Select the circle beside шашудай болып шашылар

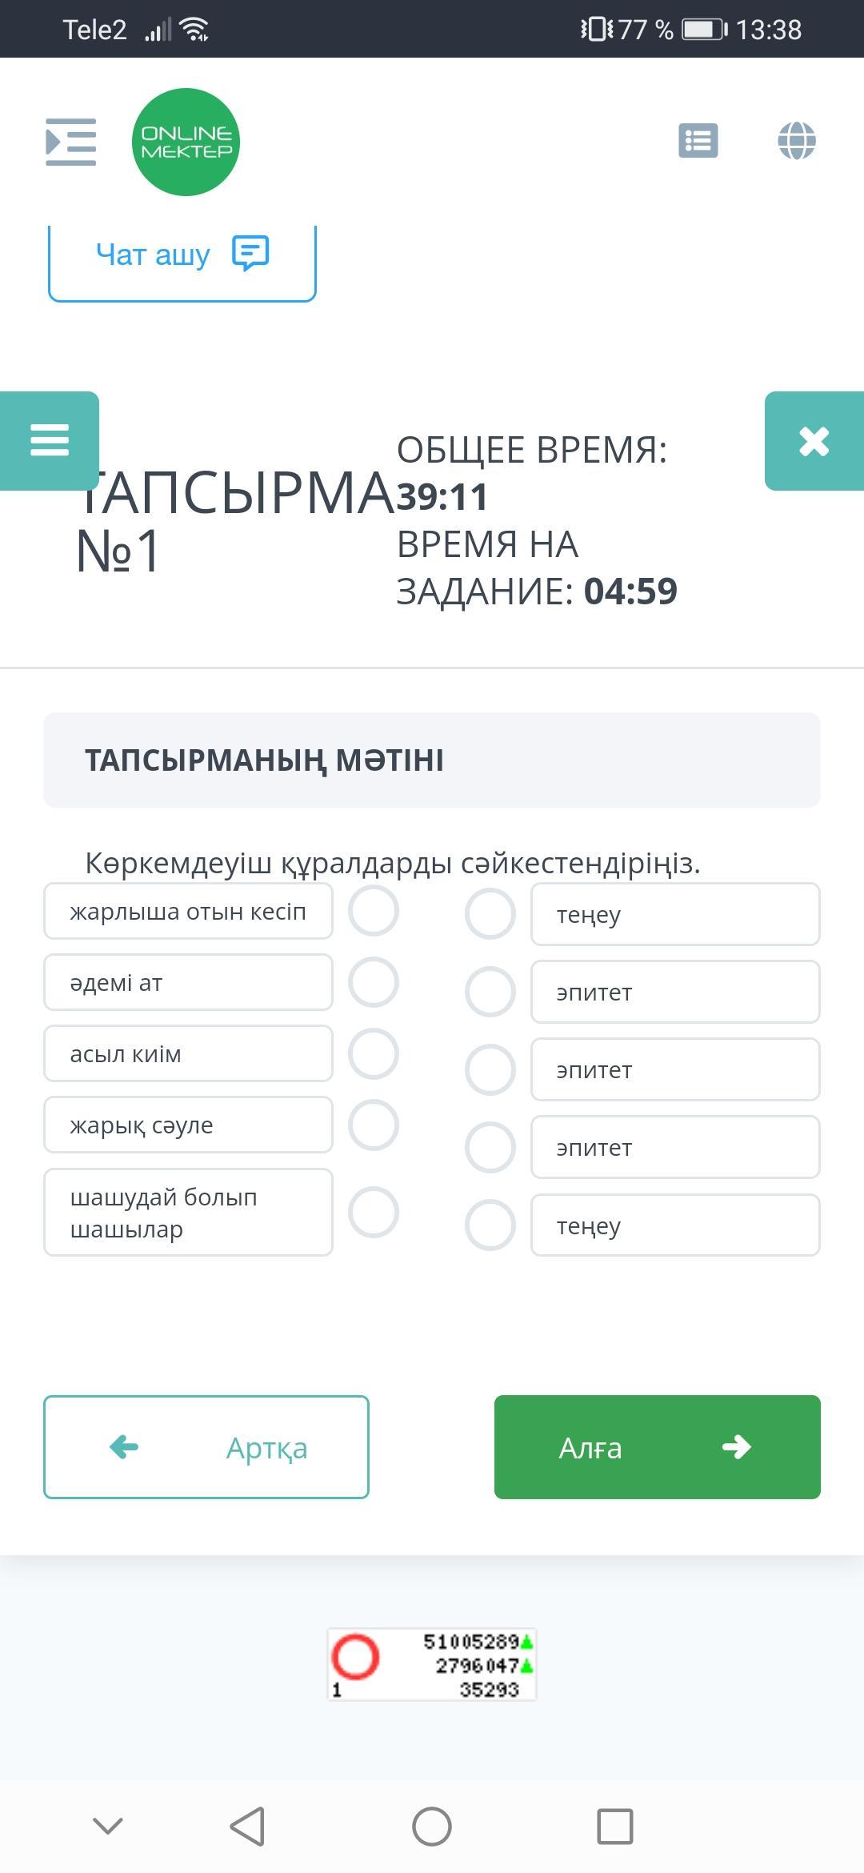click(374, 1212)
